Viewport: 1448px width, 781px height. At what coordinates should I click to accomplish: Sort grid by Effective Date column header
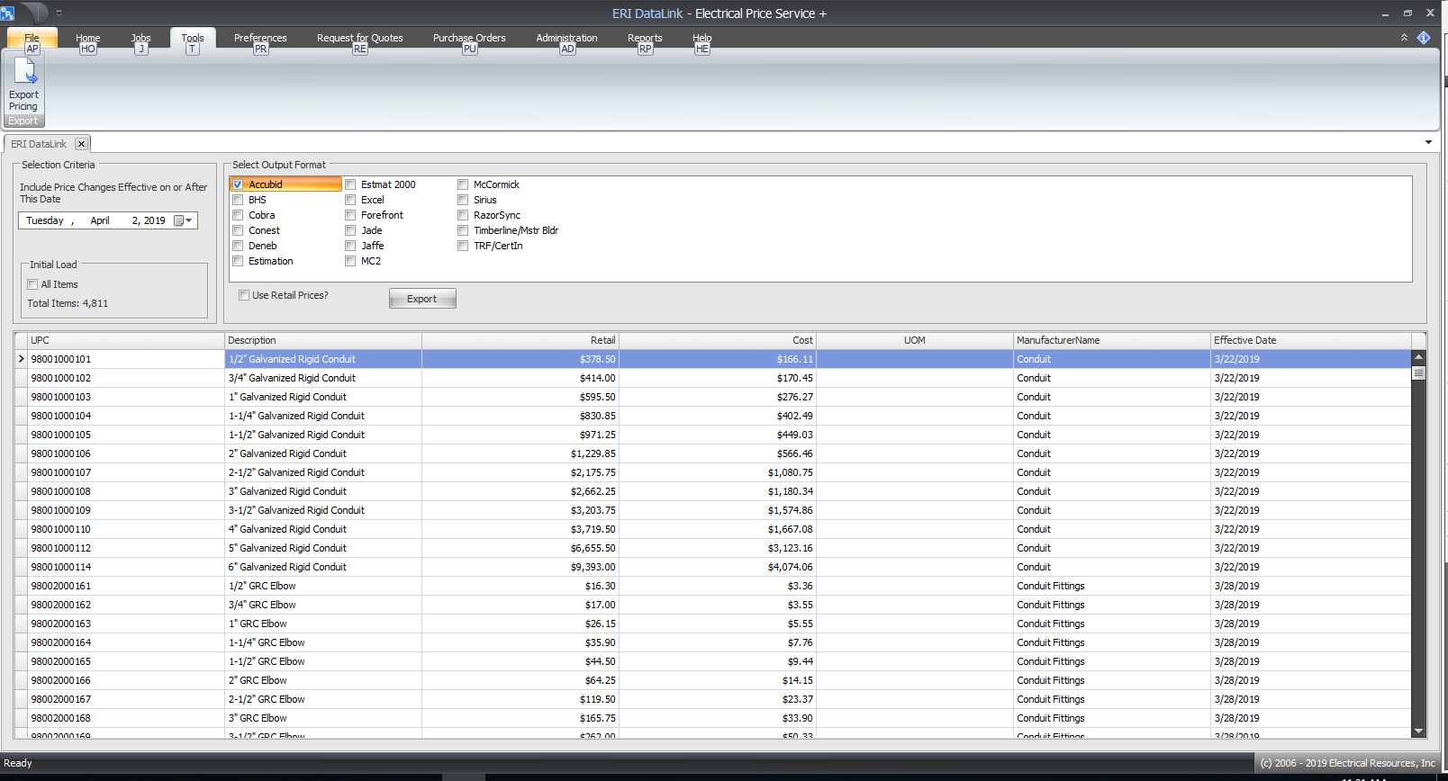coord(1308,340)
